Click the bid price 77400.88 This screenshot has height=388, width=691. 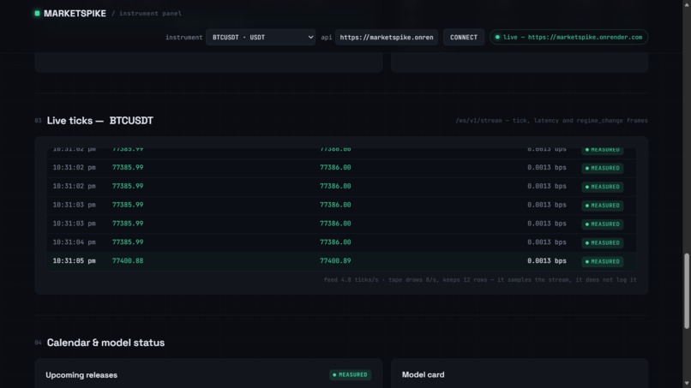click(x=128, y=260)
